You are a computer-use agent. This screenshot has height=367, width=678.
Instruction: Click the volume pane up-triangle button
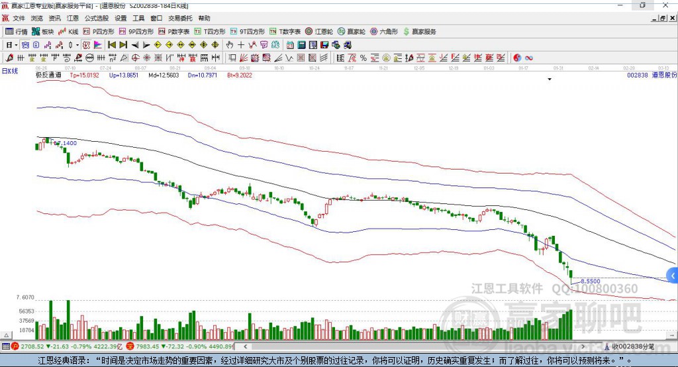6,335
